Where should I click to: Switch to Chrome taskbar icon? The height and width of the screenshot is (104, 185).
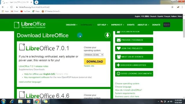click(x=37, y=101)
